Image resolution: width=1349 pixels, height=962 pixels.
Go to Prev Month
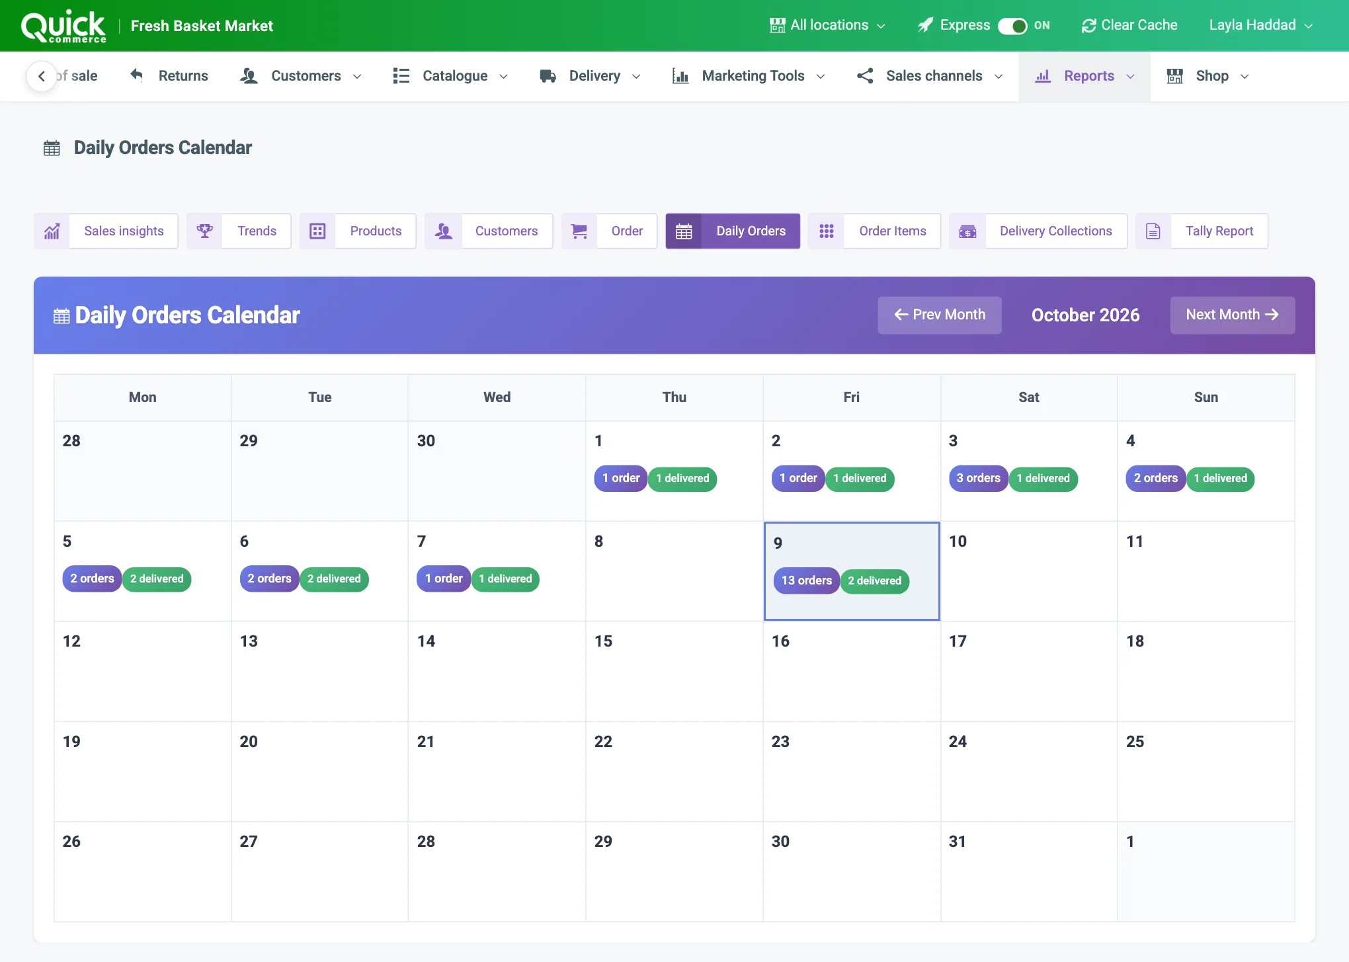[940, 315]
